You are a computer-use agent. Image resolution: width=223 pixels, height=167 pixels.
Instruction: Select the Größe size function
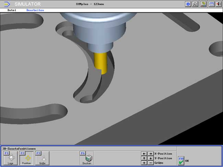[43, 158]
